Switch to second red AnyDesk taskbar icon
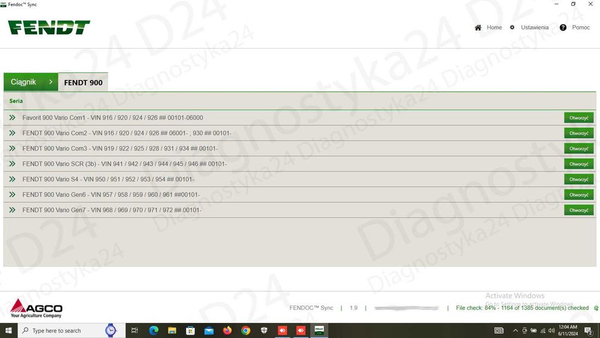Screen dimensions: 600x338 click(x=301, y=330)
